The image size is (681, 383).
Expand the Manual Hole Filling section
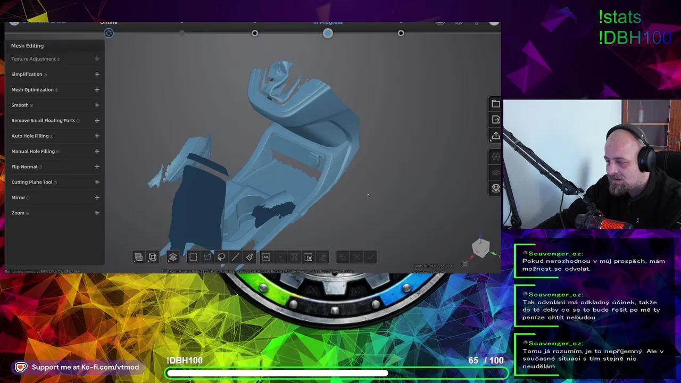[97, 152]
